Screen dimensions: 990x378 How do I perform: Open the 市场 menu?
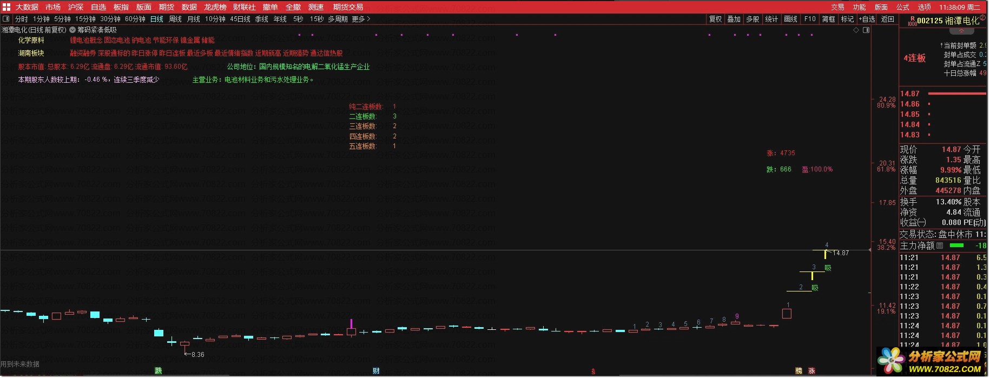(x=53, y=7)
